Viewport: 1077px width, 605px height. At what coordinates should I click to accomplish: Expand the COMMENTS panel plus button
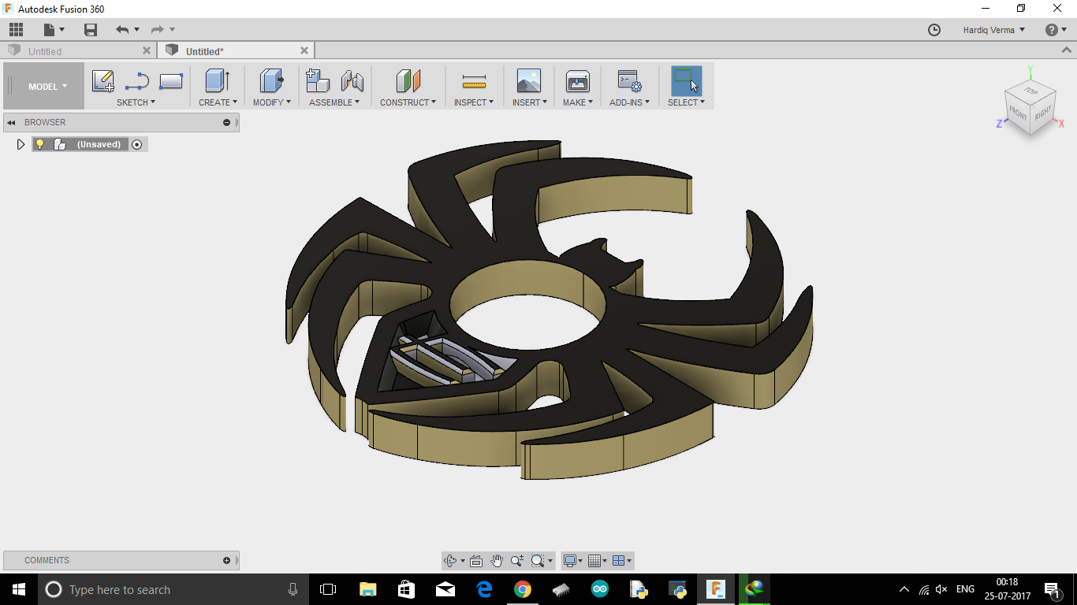227,561
